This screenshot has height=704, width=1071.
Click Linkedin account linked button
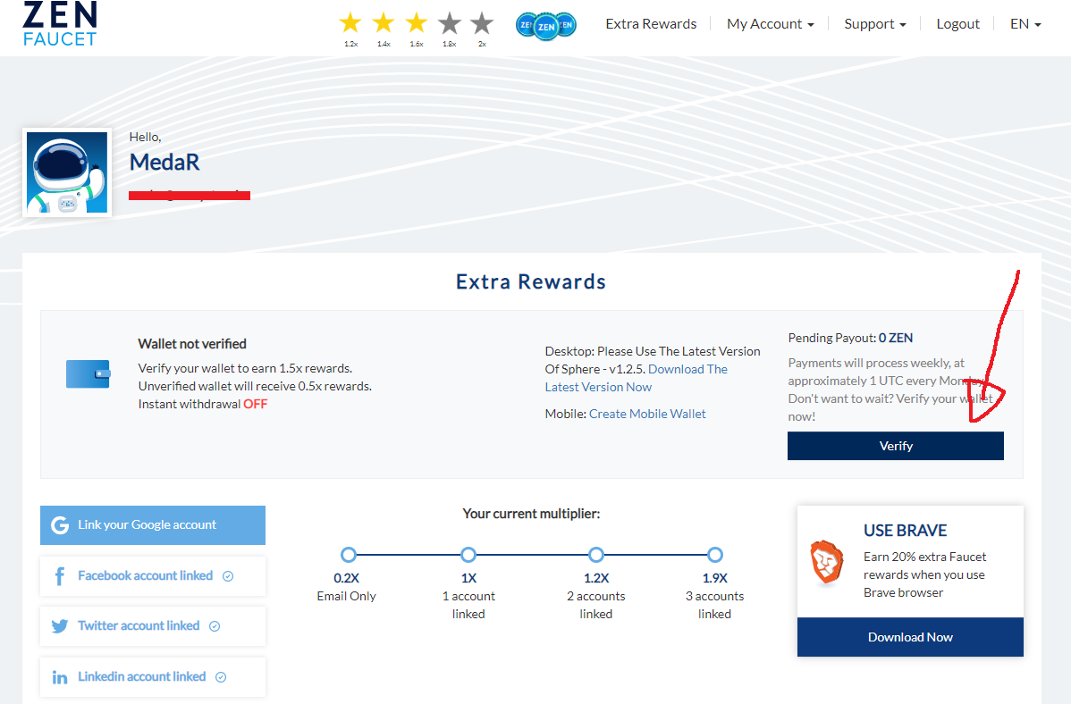tap(153, 677)
